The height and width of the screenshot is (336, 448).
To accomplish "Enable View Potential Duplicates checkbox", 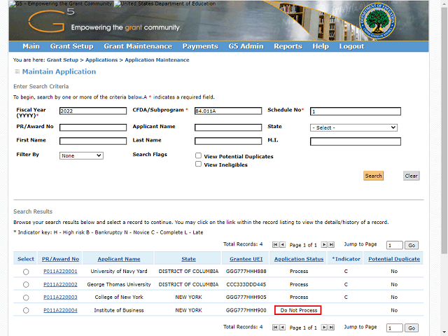I will pos(199,156).
